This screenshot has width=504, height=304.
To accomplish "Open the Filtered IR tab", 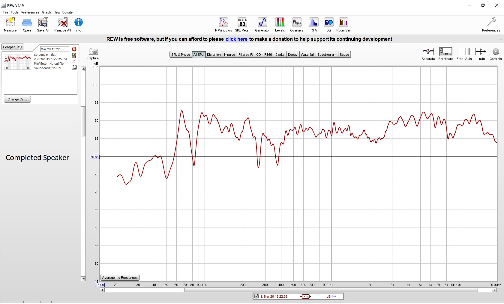I will [245, 55].
